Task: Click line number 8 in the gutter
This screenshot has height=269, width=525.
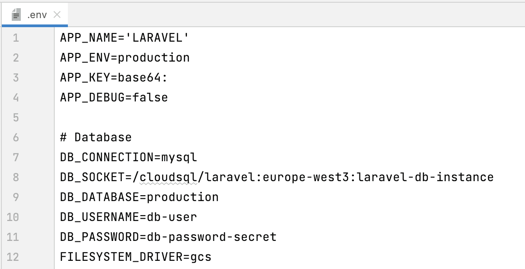Action: coord(15,177)
